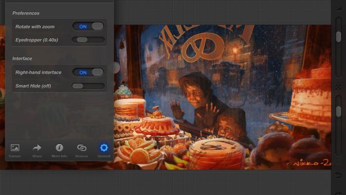The width and height of the screenshot is (346, 195).
Task: Select the General settings tab
Action: 104,150
